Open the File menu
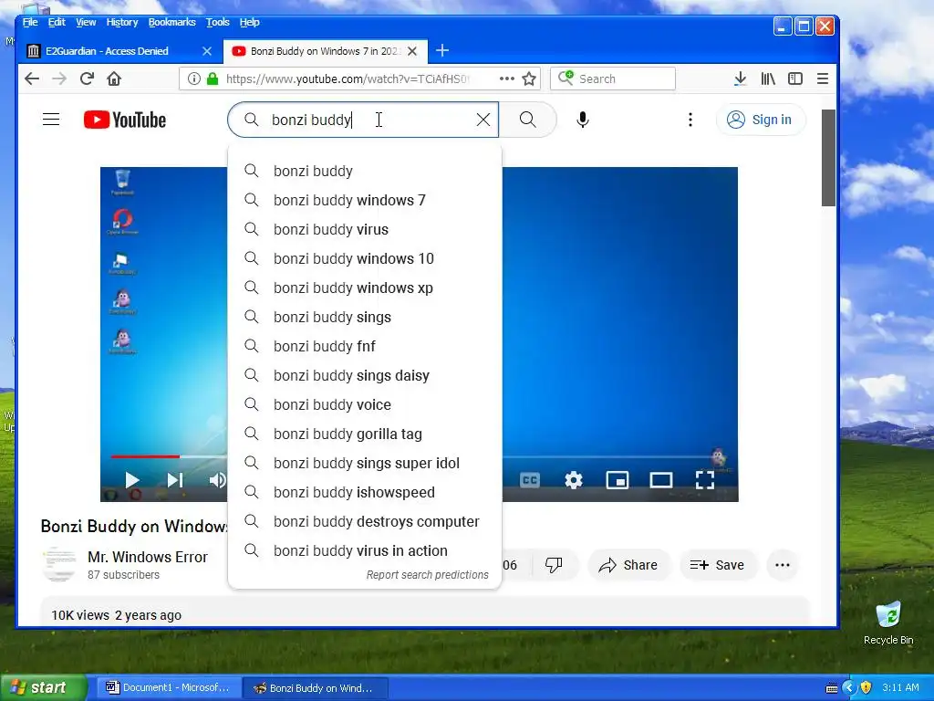The width and height of the screenshot is (934, 701). pyautogui.click(x=30, y=22)
